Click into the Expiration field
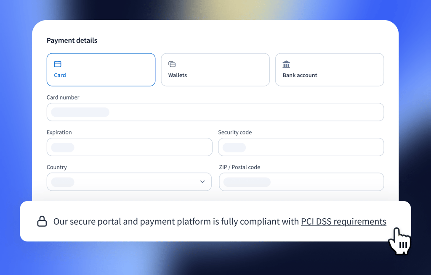 (129, 147)
